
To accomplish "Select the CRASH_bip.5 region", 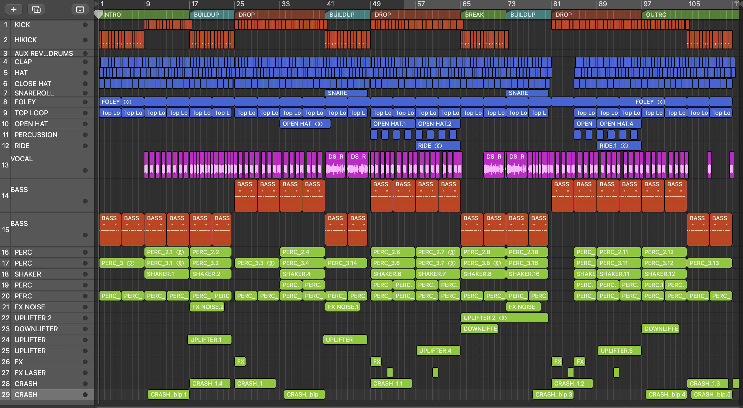I will tap(712, 395).
